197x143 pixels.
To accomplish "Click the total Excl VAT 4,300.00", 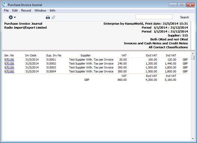I will (151, 80).
